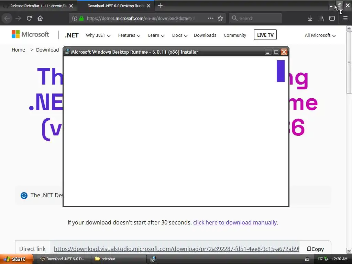Go to Home breadcrumb link
Image resolution: width=352 pixels, height=264 pixels.
click(x=18, y=50)
